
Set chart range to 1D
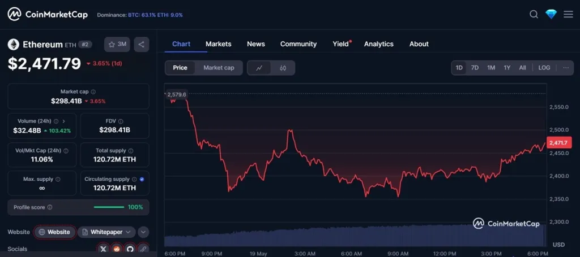[459, 68]
